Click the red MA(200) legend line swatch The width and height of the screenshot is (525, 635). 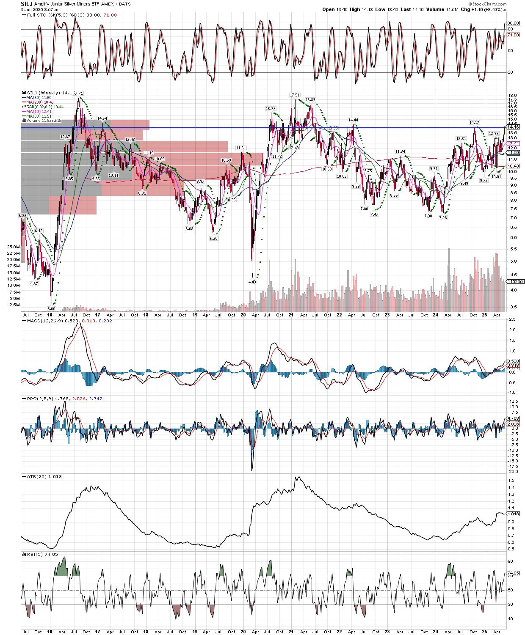(24, 102)
